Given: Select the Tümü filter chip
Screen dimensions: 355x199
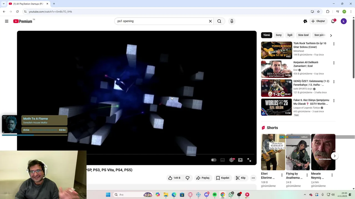Looking at the screenshot, I should point(267,35).
